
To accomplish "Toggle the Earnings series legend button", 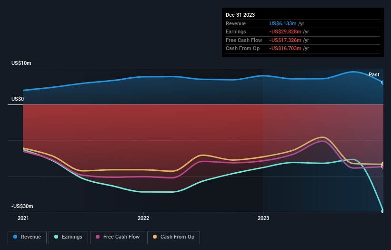I will [68, 237].
